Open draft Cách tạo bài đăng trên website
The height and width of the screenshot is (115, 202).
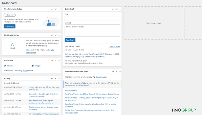pyautogui.click(x=85, y=54)
